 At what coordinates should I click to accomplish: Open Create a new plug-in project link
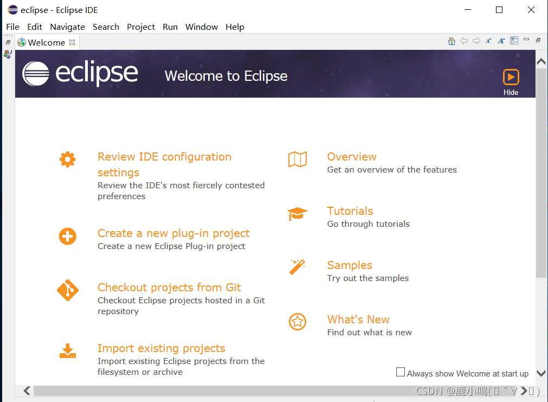[x=173, y=233]
